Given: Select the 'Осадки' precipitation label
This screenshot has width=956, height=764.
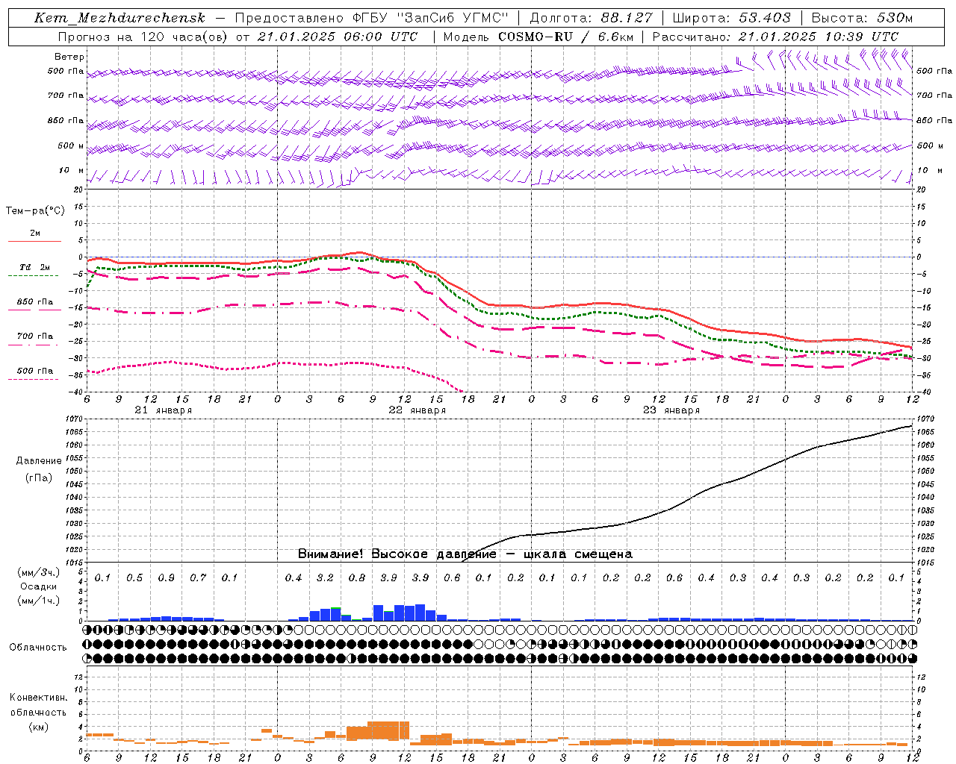Looking at the screenshot, I should tap(38, 586).
